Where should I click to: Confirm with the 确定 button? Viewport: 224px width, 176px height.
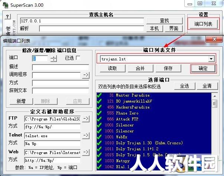coord(203,68)
